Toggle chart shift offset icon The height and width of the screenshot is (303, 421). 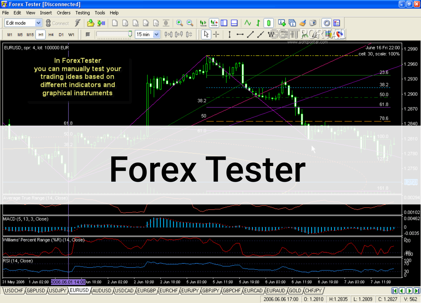[214, 23]
